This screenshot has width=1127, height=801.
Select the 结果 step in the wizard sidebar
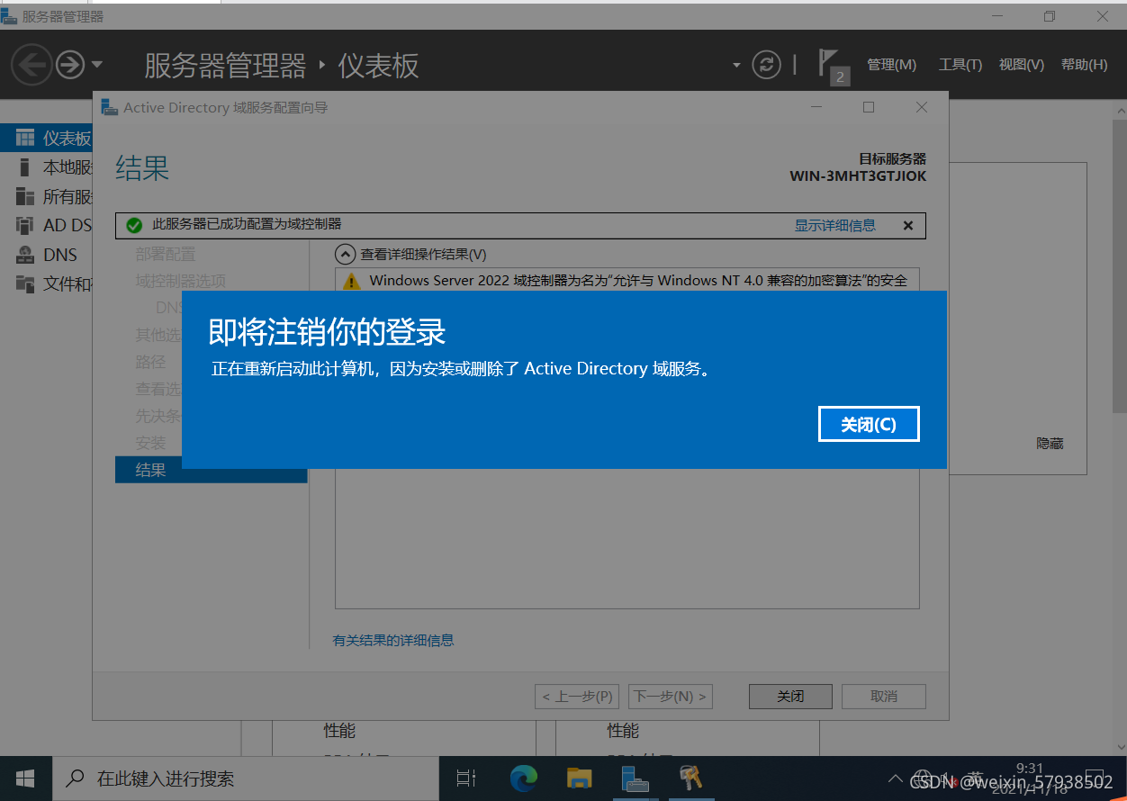coord(212,470)
